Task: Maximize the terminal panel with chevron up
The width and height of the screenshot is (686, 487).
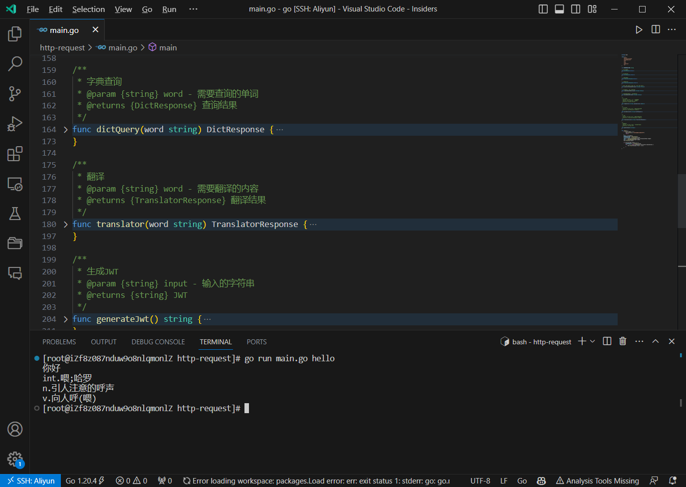Action: click(656, 341)
